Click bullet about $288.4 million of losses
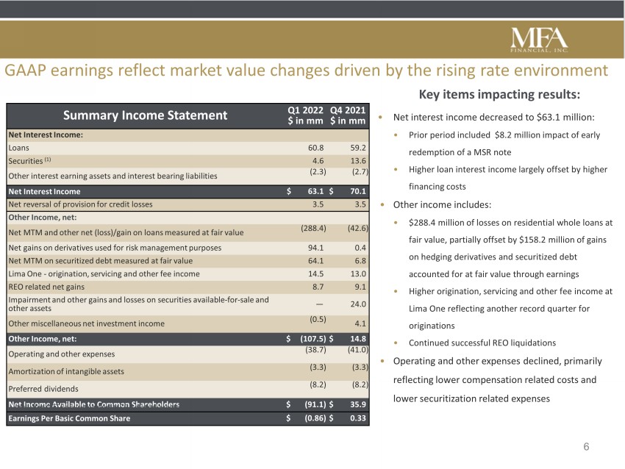 pyautogui.click(x=510, y=248)
